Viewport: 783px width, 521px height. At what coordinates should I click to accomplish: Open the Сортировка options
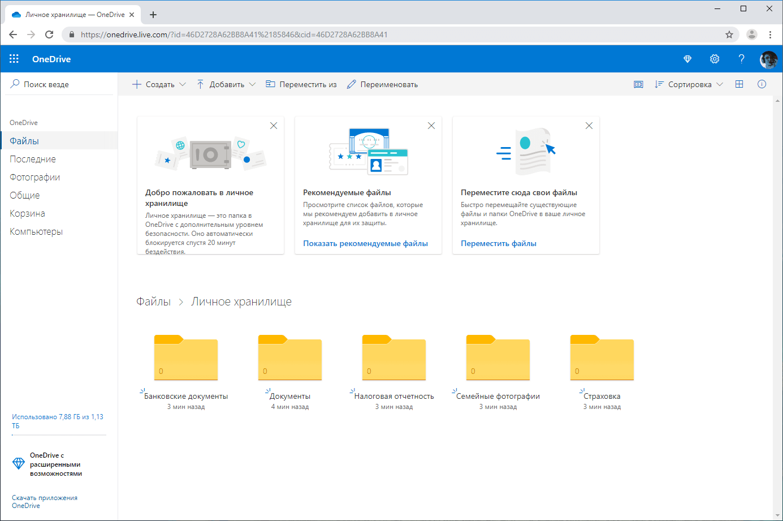(689, 84)
